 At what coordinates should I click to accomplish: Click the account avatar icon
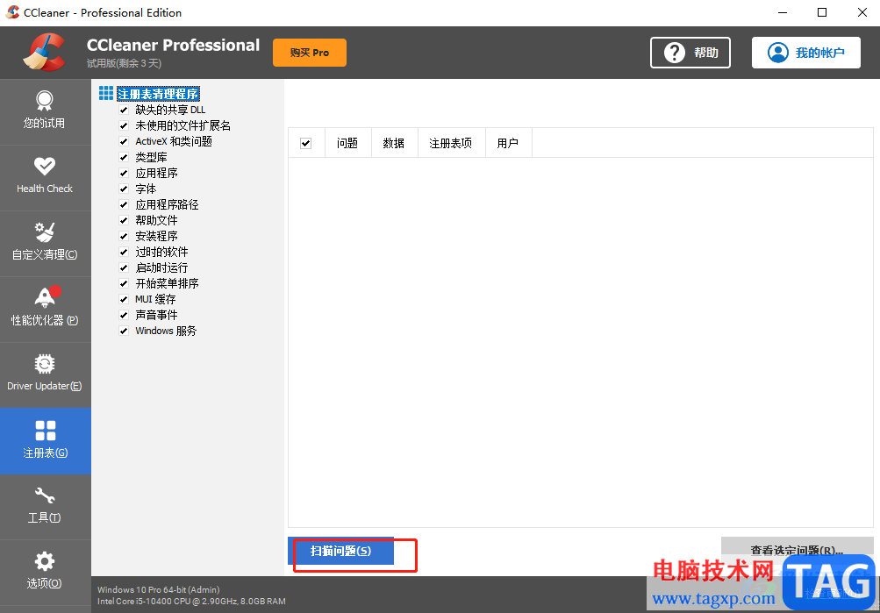point(778,53)
